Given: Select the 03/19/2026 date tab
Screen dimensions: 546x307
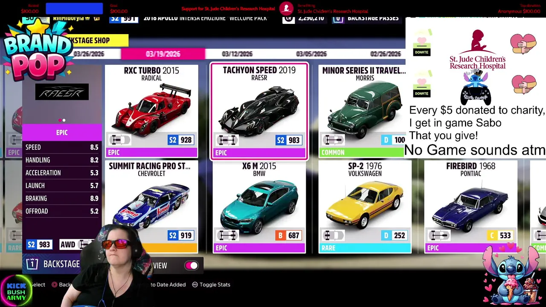Looking at the screenshot, I should coord(163,54).
